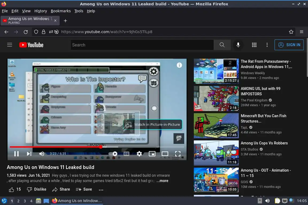Click the channel watermark in the video
308x205 pixels.
pos(179,139)
